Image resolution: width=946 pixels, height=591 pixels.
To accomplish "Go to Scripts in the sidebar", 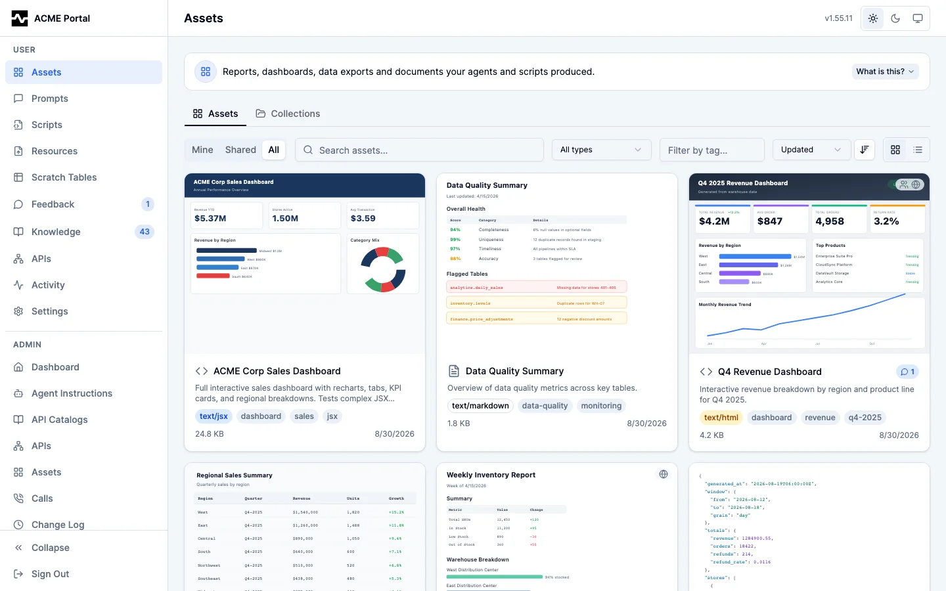I will pyautogui.click(x=83, y=125).
